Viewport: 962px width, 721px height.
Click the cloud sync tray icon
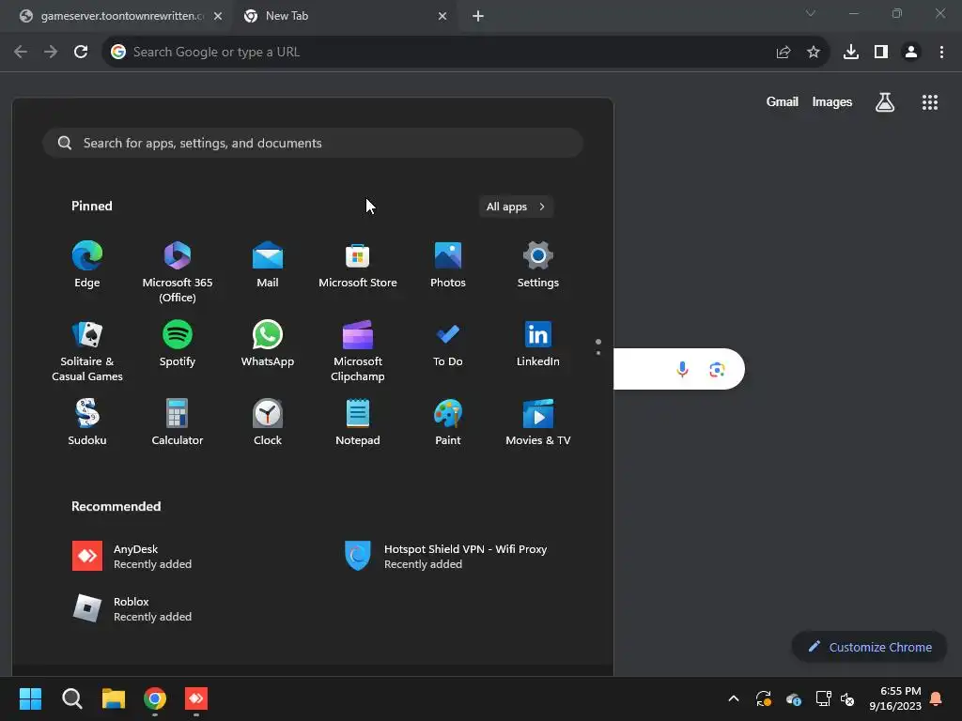793,698
